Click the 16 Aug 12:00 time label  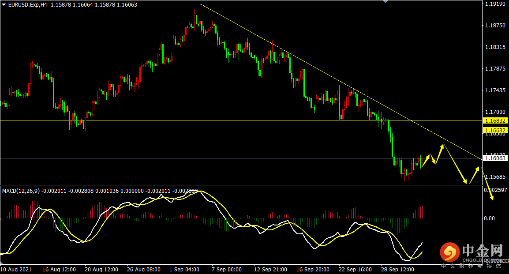click(x=59, y=270)
